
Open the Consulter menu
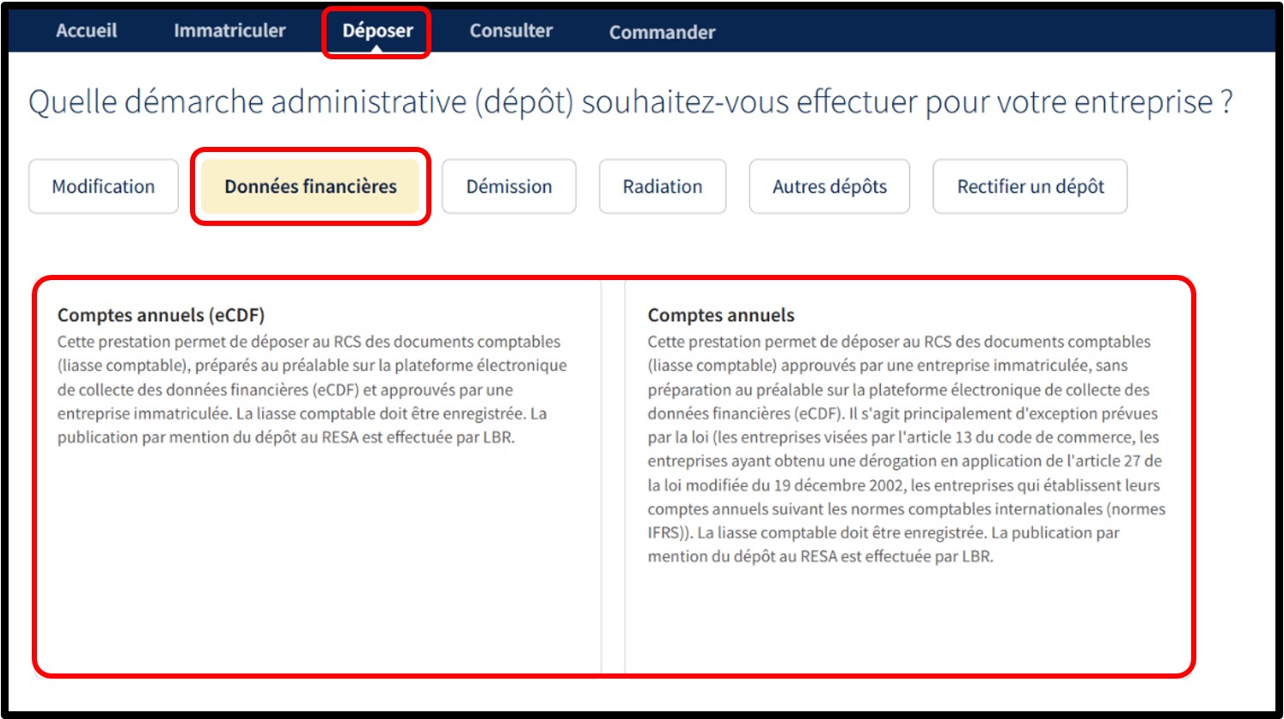pos(511,31)
